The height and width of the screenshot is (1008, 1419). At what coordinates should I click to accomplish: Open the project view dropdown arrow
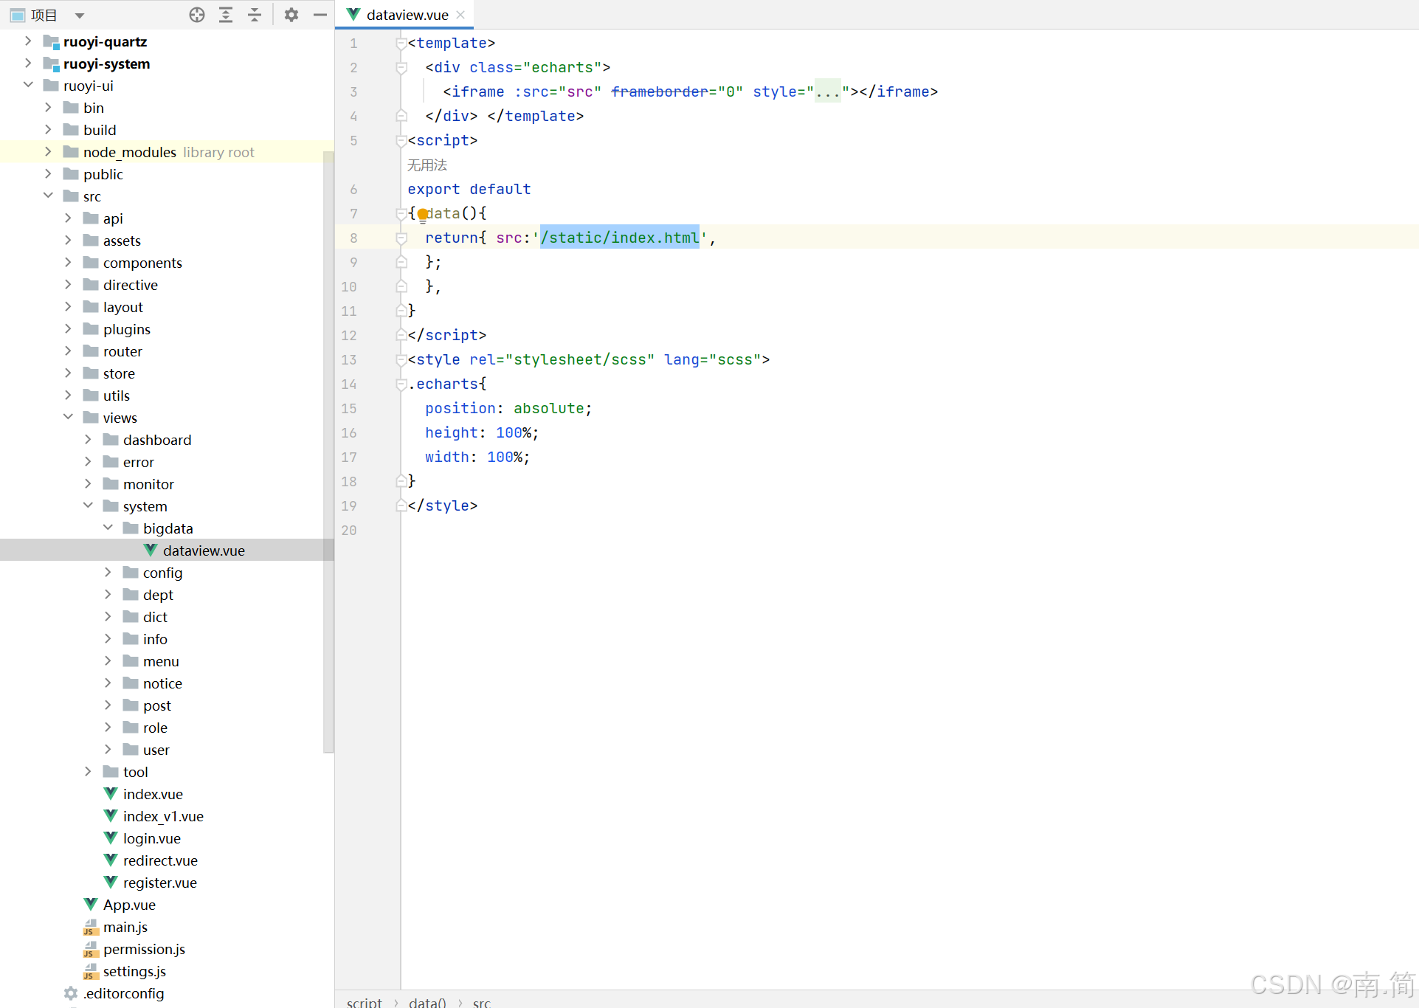[x=80, y=15]
